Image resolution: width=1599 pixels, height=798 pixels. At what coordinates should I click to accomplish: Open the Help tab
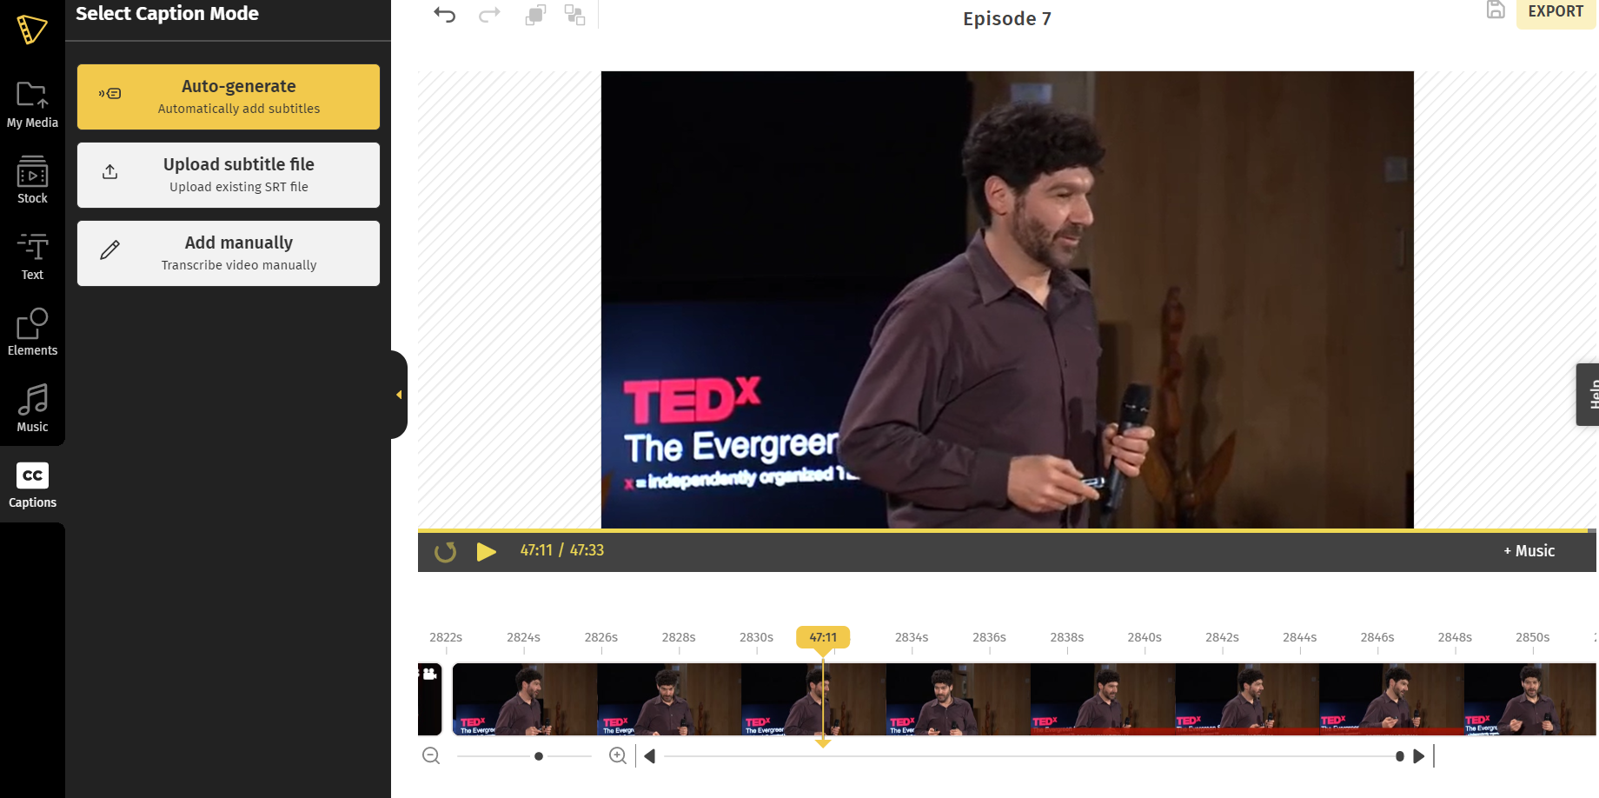(x=1589, y=395)
